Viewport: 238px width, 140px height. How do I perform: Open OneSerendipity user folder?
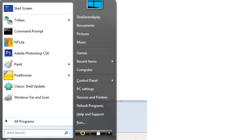point(89,17)
